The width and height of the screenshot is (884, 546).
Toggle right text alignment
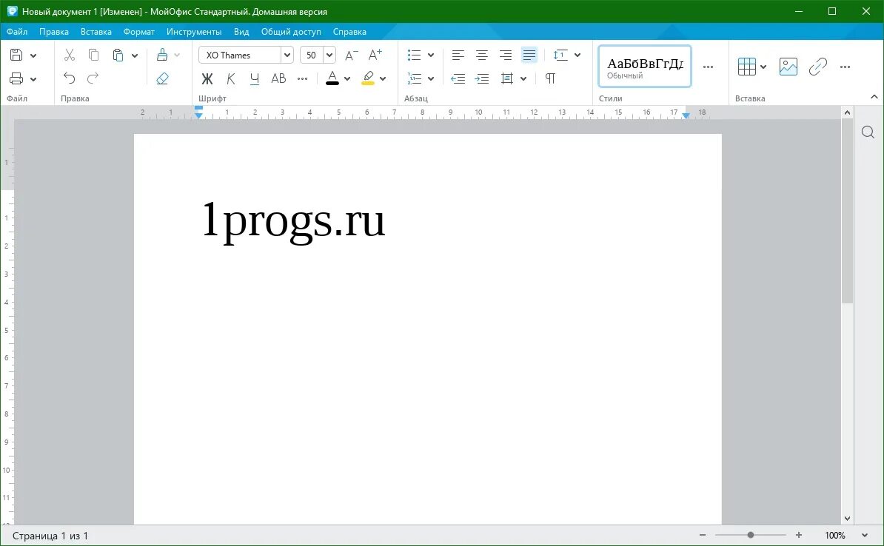506,55
